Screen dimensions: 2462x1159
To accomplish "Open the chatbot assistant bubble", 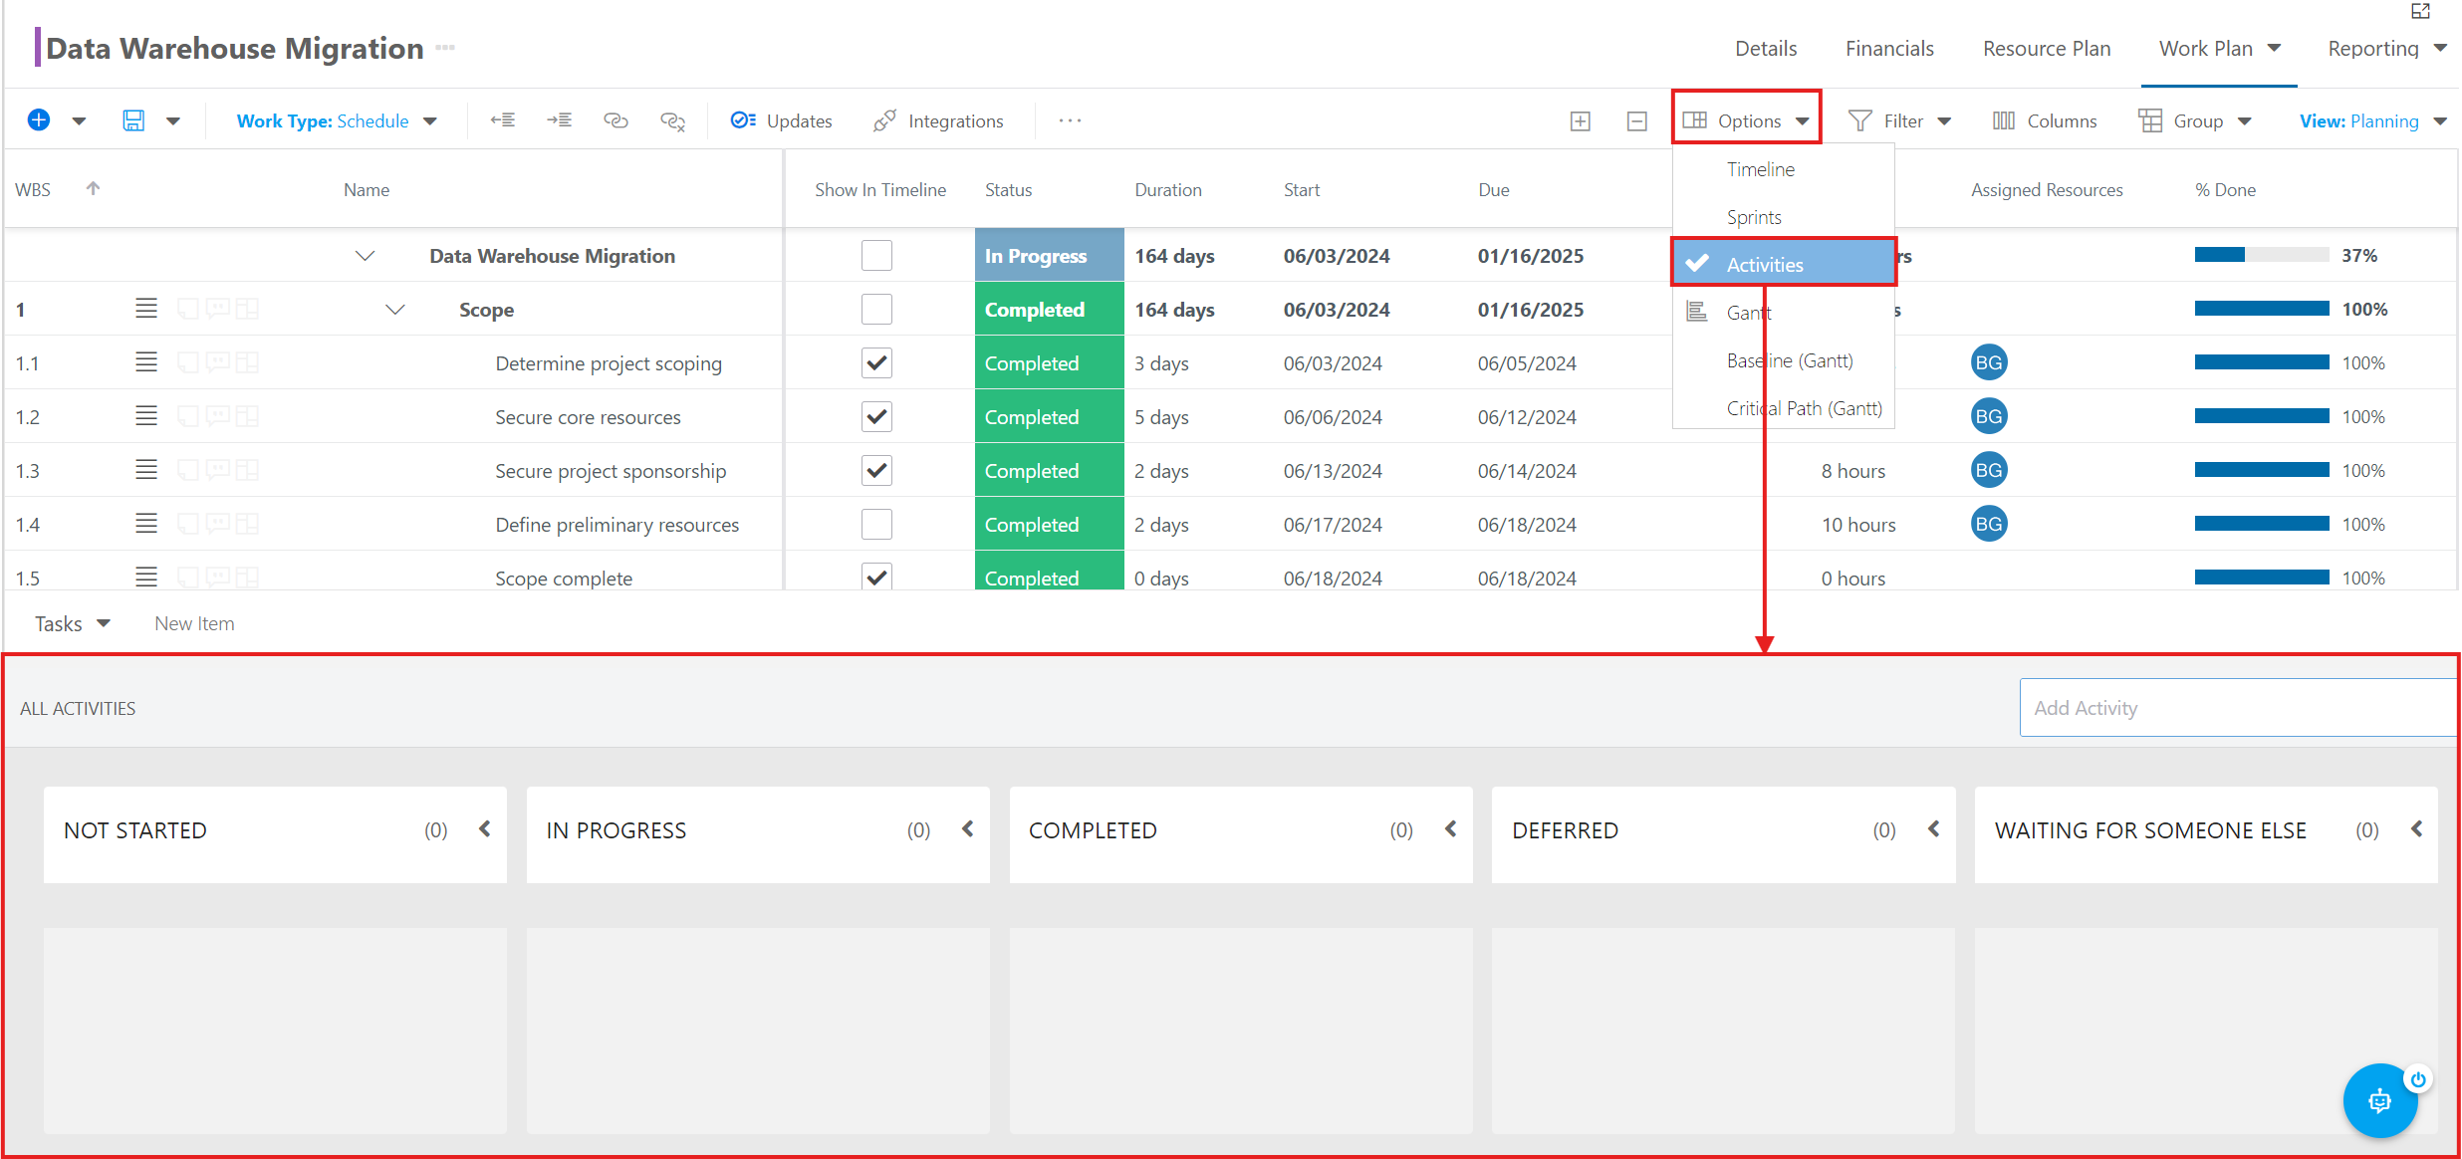I will click(x=2380, y=1100).
